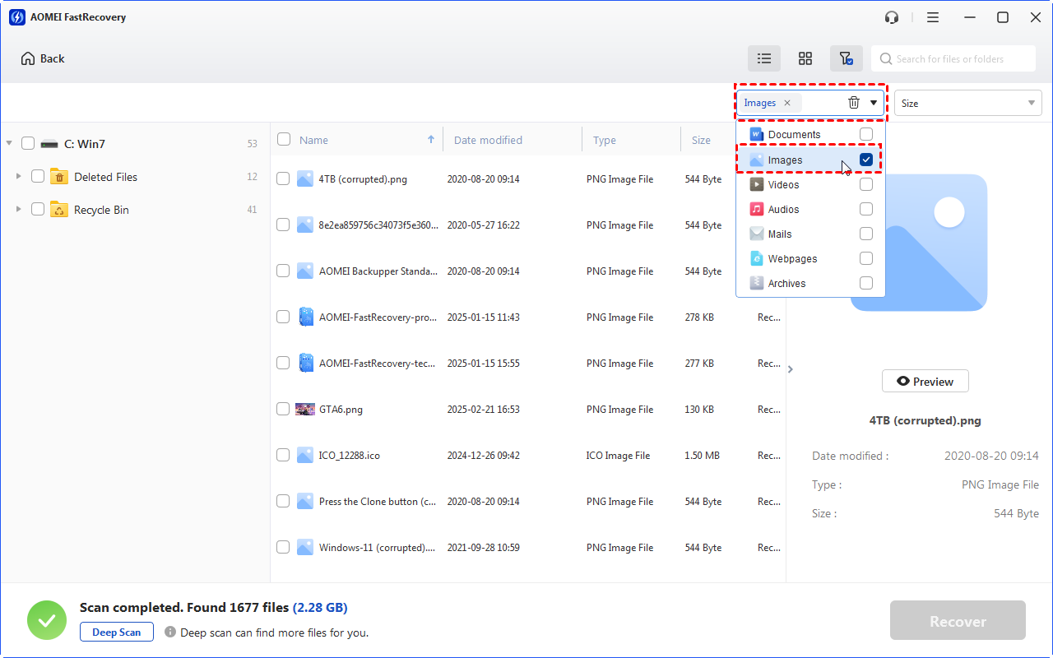This screenshot has height=658, width=1053.
Task: Enable the Archives filter checkbox
Action: (866, 283)
